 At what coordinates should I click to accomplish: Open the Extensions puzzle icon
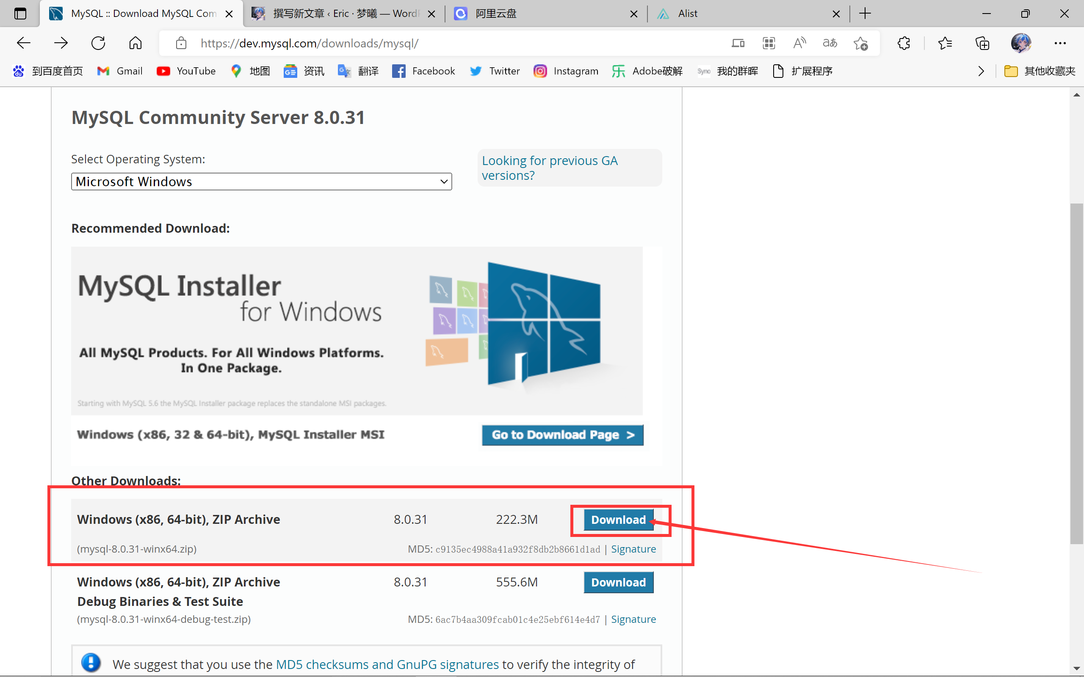coord(904,43)
